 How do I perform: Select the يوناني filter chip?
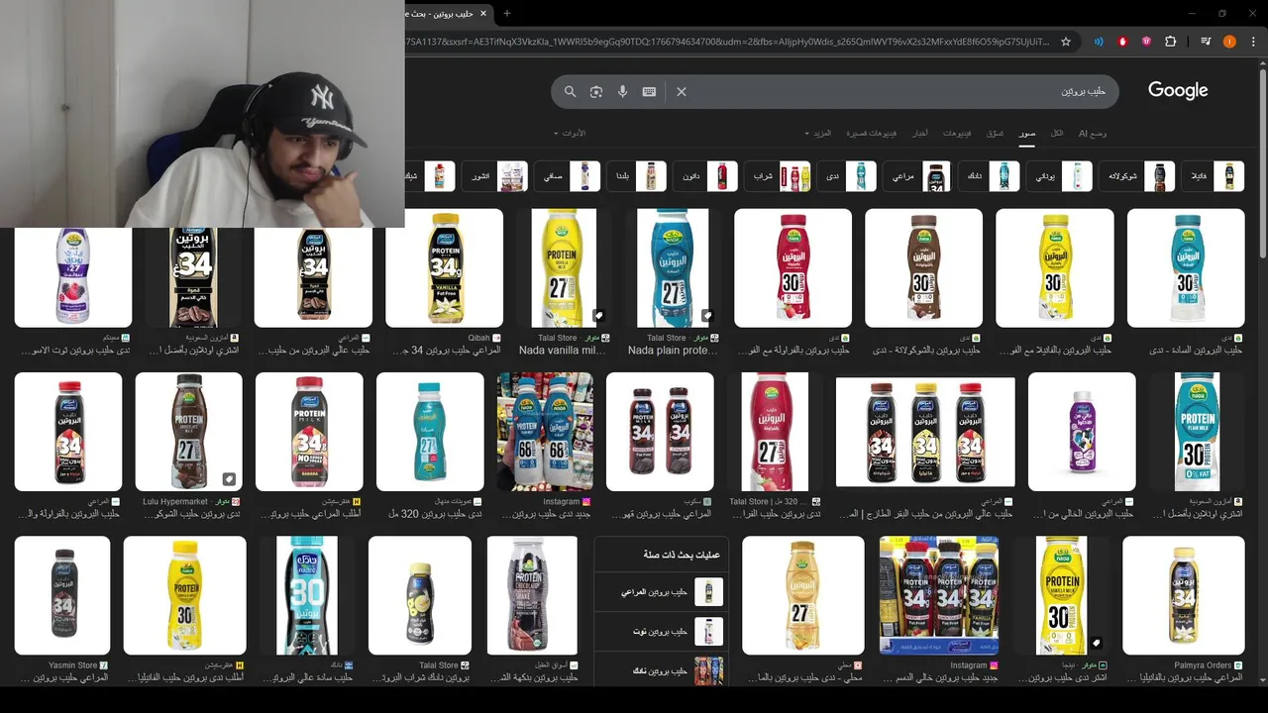pos(1059,176)
